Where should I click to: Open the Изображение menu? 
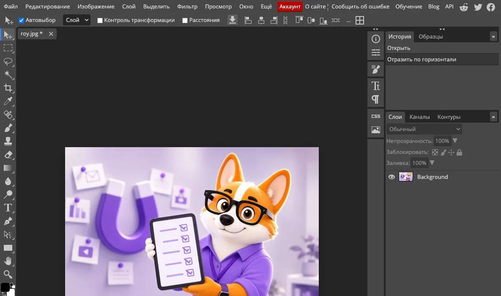pos(96,6)
